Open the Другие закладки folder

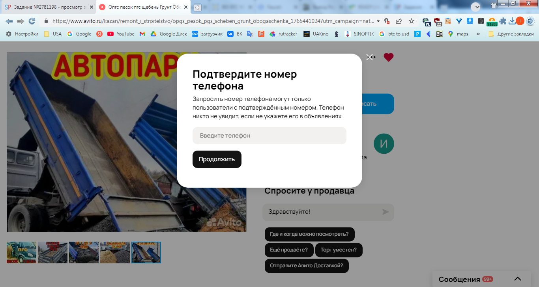click(x=511, y=34)
